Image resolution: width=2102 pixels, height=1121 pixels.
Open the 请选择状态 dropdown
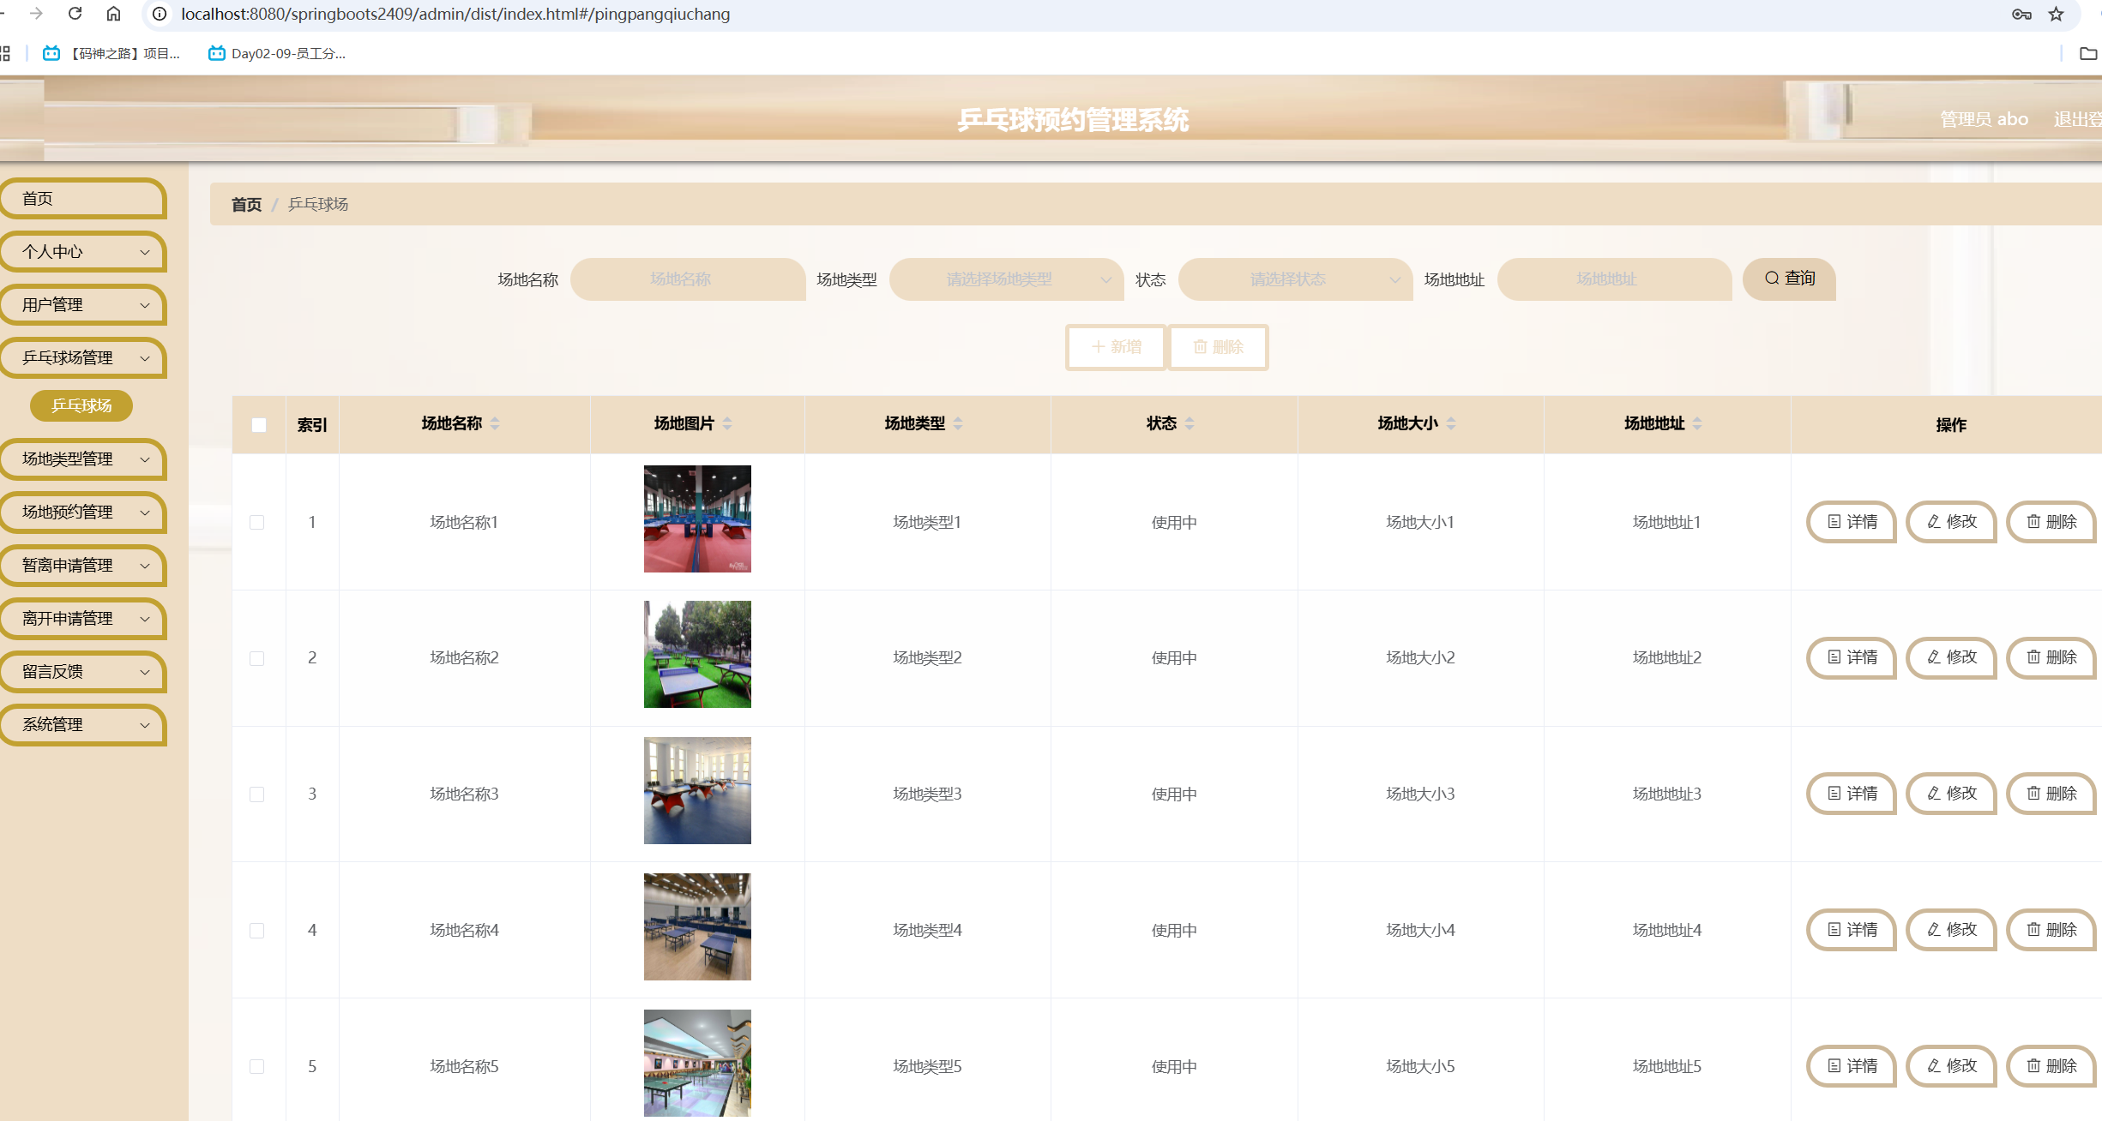(1295, 279)
